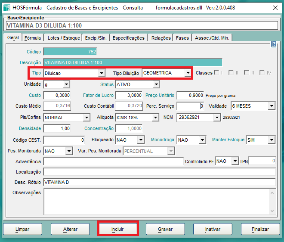The height and width of the screenshot is (242, 284).
Task: Click the Finalizar button
Action: [260, 229]
